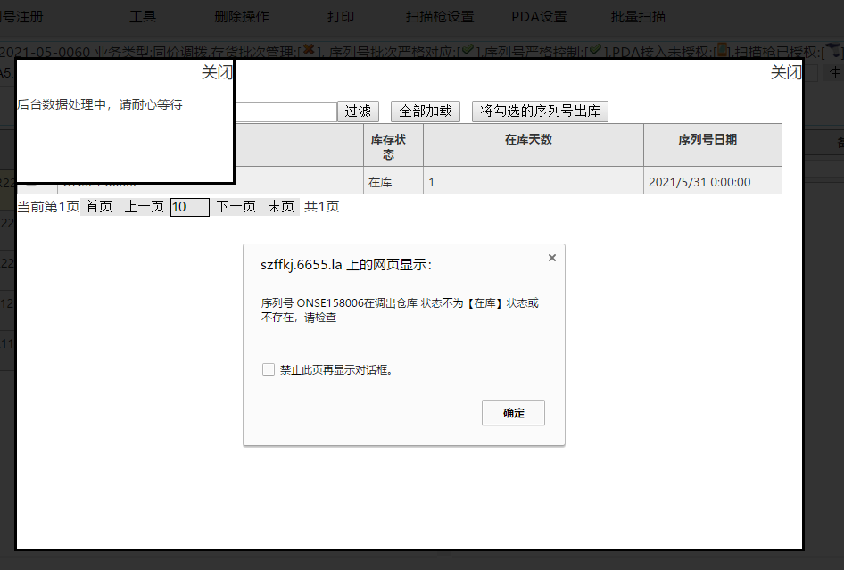Click the 共1页 page count text

click(321, 207)
